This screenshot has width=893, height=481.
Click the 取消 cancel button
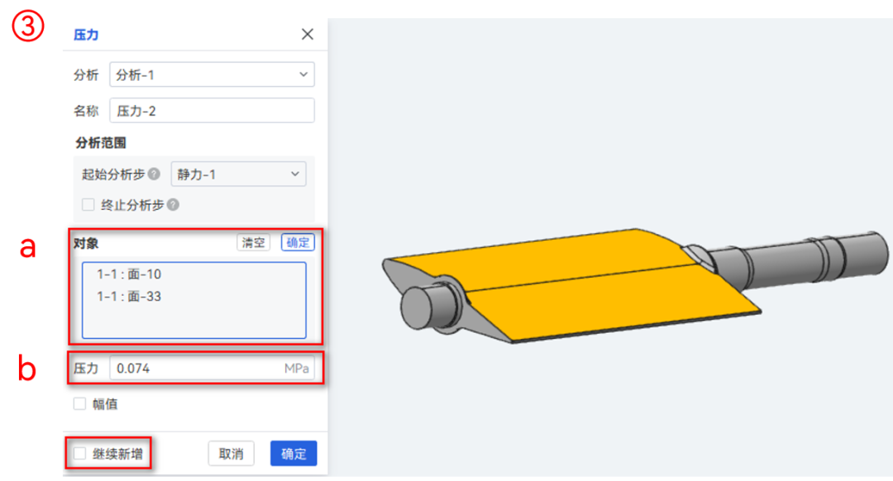click(231, 453)
